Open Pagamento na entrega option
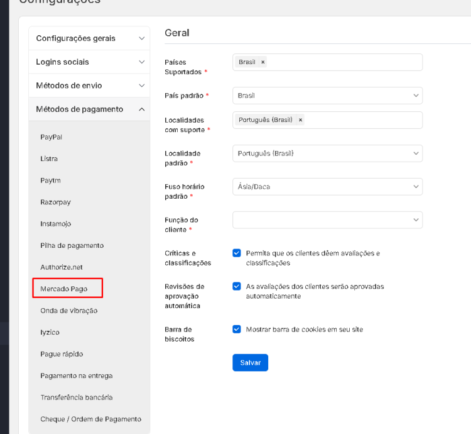 (77, 376)
